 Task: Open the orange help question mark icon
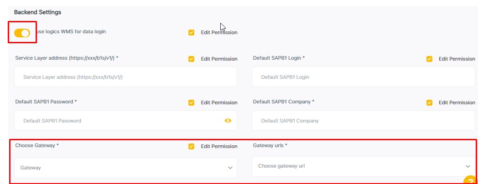[x=471, y=181]
